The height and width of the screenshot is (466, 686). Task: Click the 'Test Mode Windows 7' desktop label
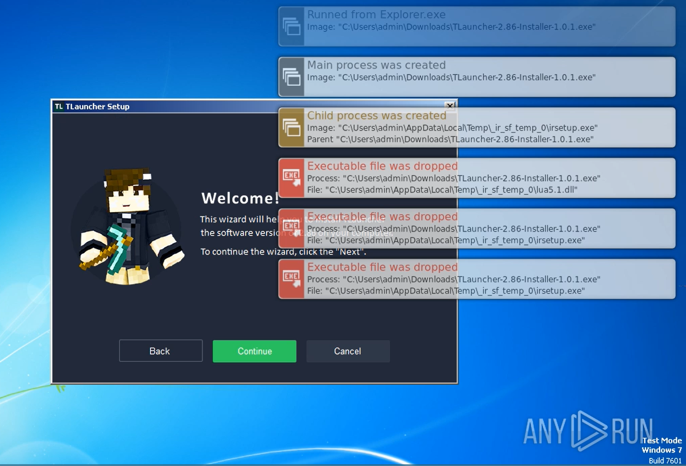coord(662,445)
